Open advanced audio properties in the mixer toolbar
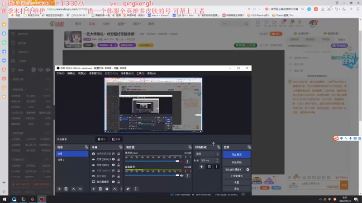The width and height of the screenshot is (362, 203). click(128, 189)
